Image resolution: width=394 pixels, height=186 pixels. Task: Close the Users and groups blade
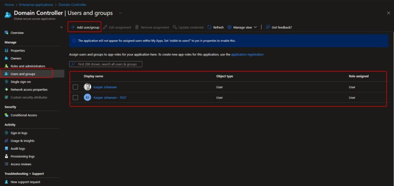[389, 13]
